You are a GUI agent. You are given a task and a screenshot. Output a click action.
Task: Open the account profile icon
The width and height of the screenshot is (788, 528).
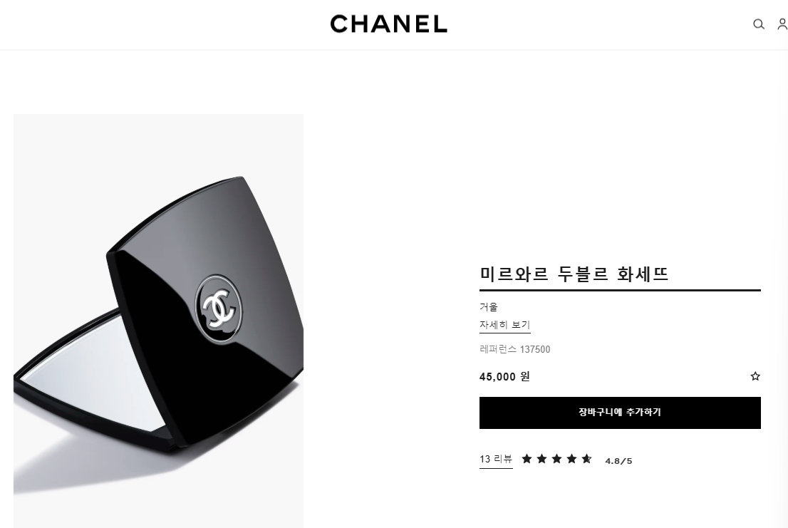click(782, 24)
